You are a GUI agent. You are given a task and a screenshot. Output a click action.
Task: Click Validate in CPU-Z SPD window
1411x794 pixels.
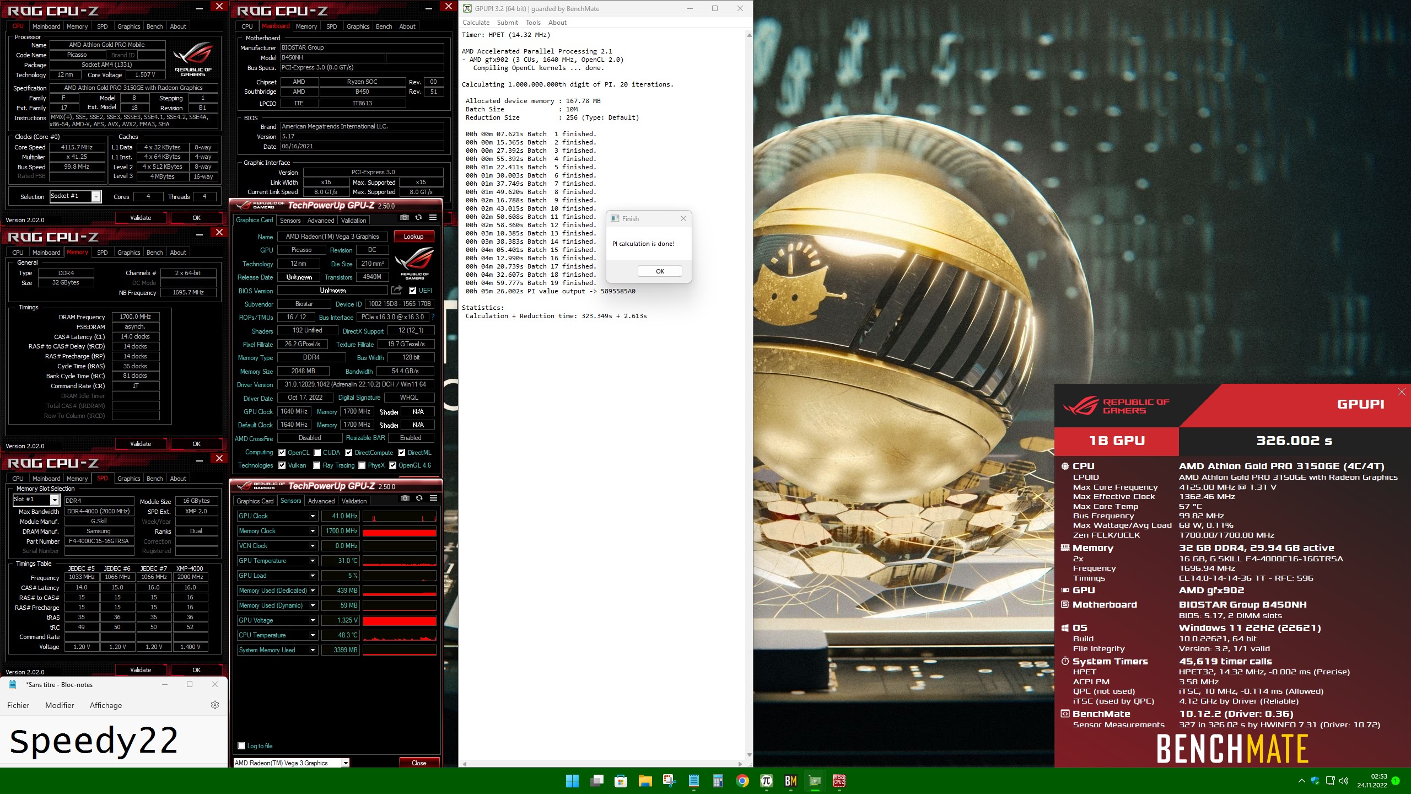[141, 670]
